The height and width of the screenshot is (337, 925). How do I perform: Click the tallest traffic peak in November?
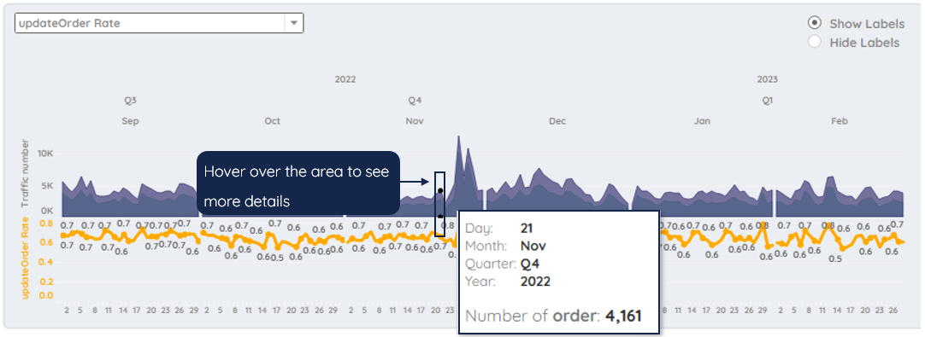point(458,138)
